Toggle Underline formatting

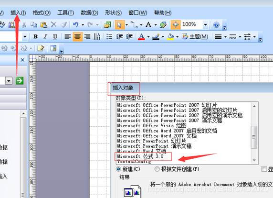55,37
